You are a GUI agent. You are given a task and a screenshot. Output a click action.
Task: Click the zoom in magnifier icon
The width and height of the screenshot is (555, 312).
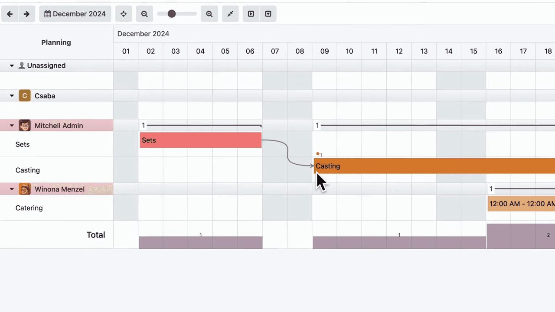(209, 14)
